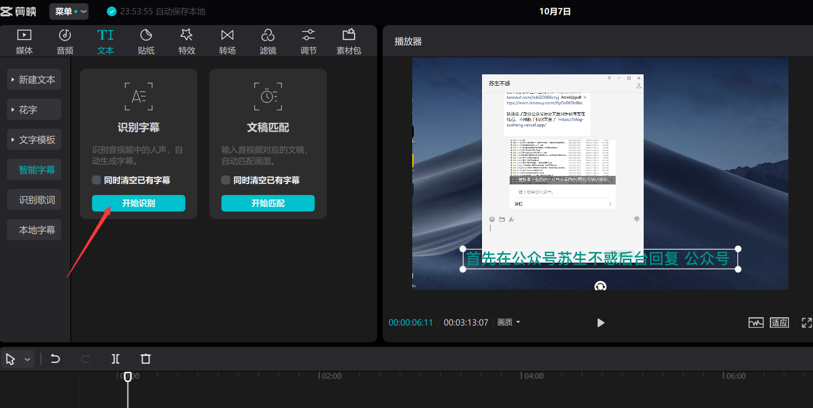Click the rotate handle below subtitle
Viewport: 813px width, 408px height.
pos(600,286)
